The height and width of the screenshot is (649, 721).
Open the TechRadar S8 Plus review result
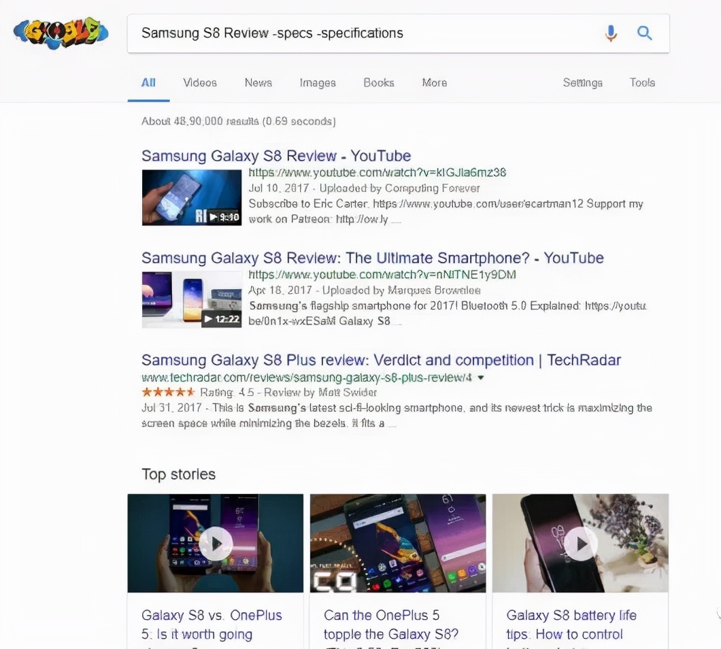[381, 360]
